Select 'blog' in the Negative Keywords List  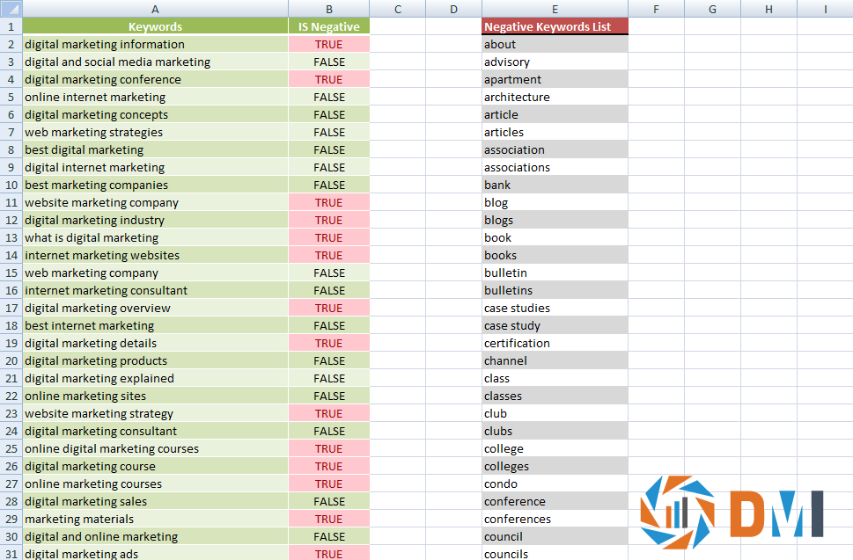(555, 202)
